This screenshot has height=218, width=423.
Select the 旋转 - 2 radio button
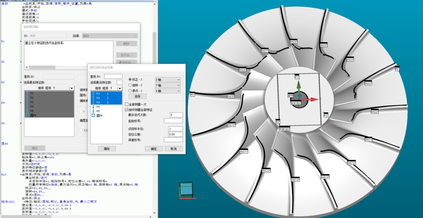tap(130, 85)
